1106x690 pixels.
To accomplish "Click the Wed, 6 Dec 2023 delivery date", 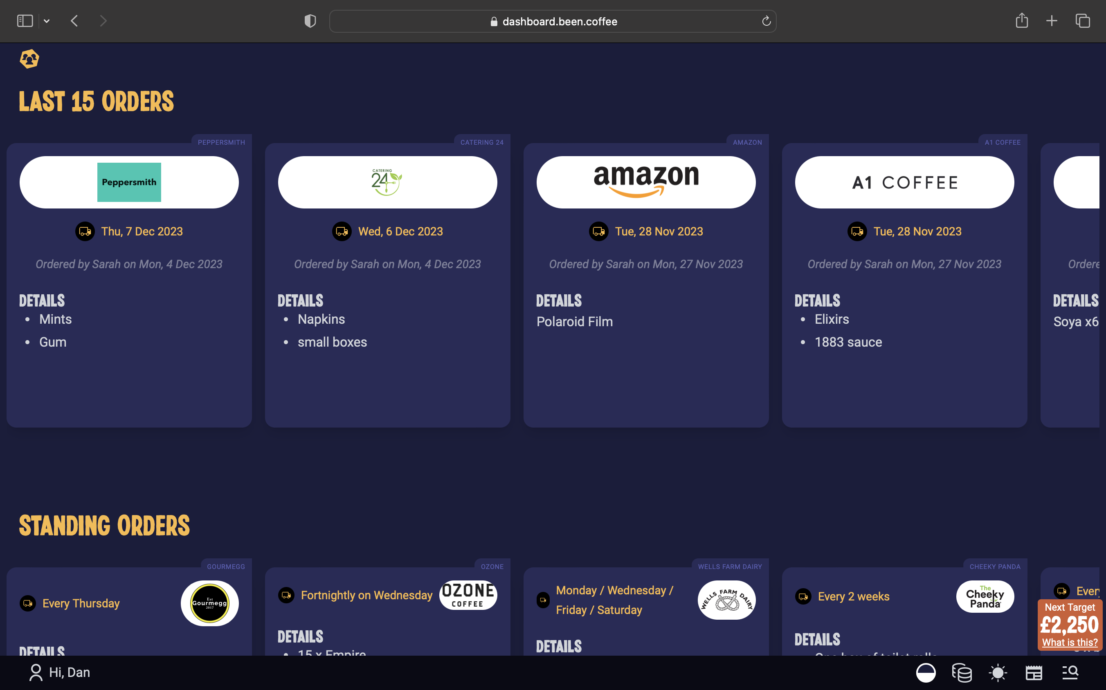I will pyautogui.click(x=400, y=231).
